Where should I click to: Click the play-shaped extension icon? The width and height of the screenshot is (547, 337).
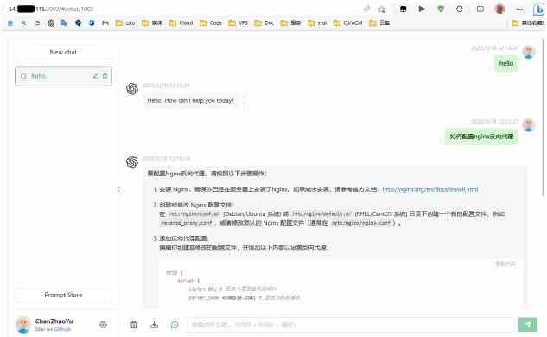pos(422,9)
